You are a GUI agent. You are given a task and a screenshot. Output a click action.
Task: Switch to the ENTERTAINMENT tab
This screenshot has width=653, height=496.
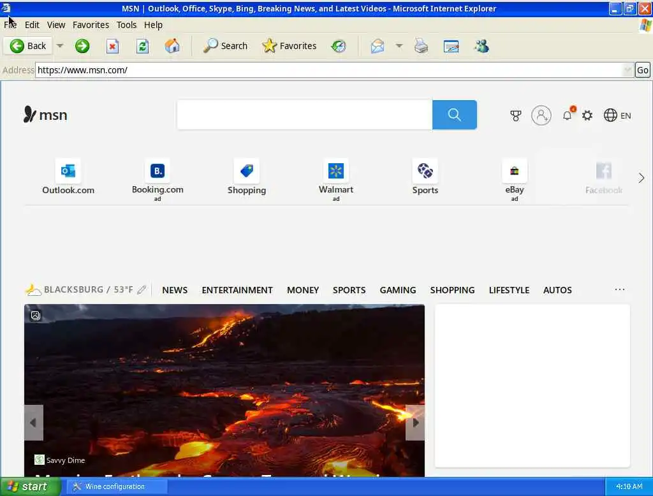237,290
